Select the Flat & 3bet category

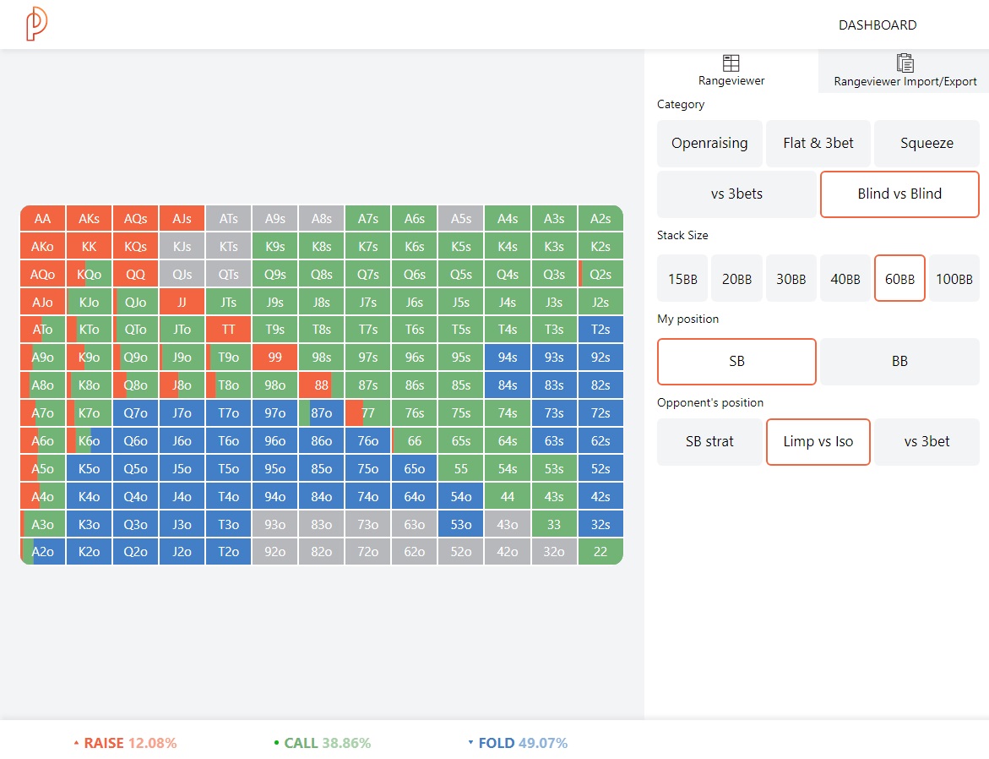pyautogui.click(x=818, y=144)
